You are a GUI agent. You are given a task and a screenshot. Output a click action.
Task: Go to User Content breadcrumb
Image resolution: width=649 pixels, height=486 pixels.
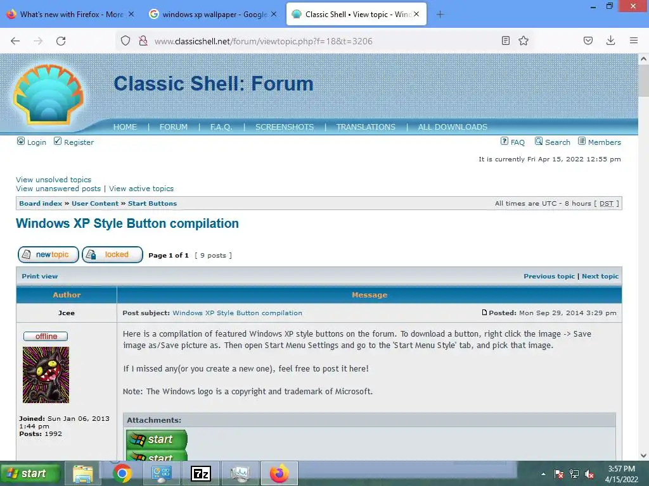coord(95,203)
